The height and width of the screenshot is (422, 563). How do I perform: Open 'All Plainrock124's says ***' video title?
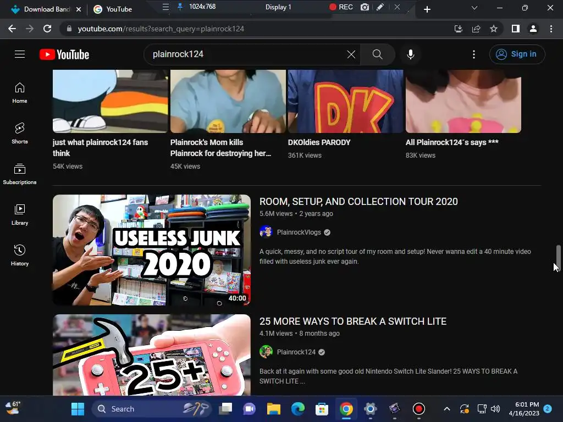point(452,142)
